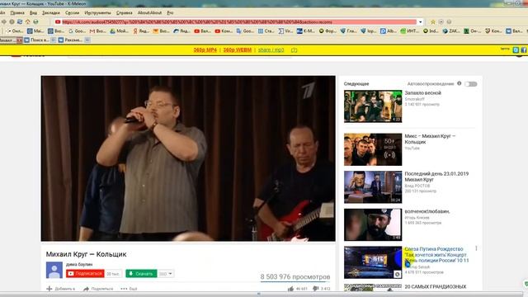
Task: Click the thumbs-up like icon
Action: (x=291, y=289)
